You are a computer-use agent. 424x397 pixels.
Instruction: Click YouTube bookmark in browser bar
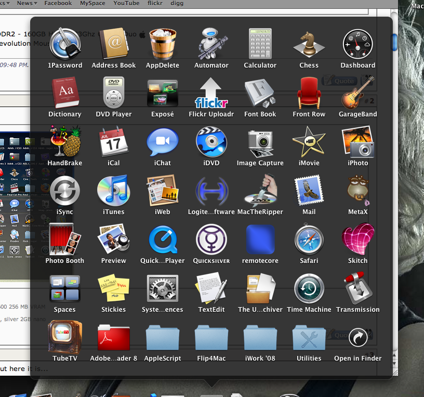126,3
